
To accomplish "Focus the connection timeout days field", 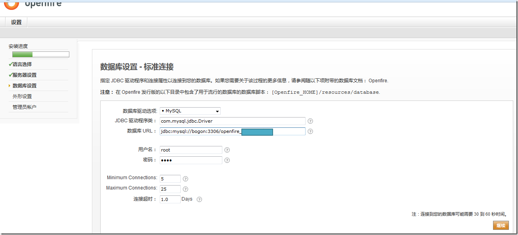I will click(170, 199).
